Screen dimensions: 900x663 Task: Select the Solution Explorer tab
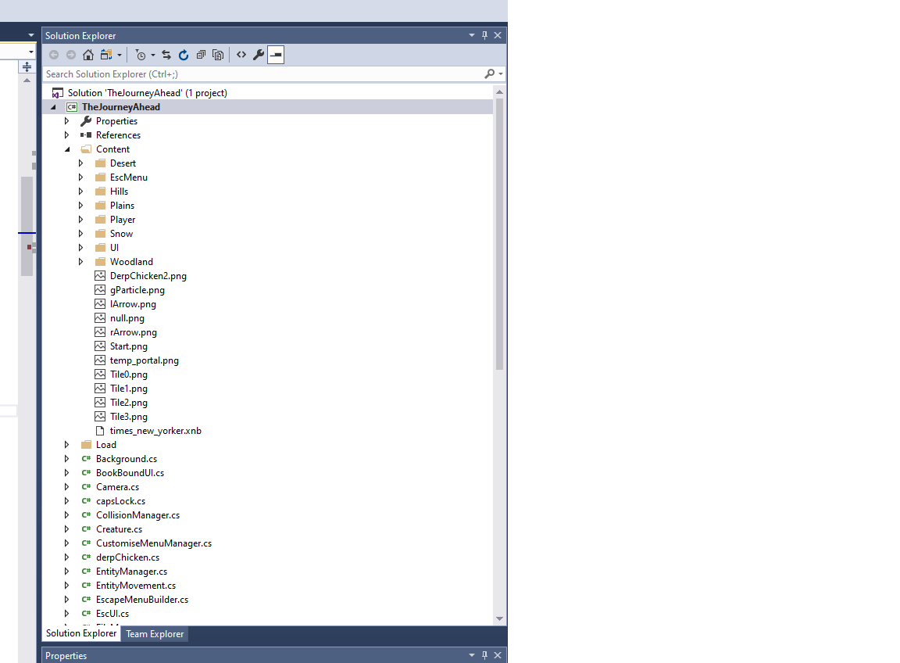click(80, 633)
